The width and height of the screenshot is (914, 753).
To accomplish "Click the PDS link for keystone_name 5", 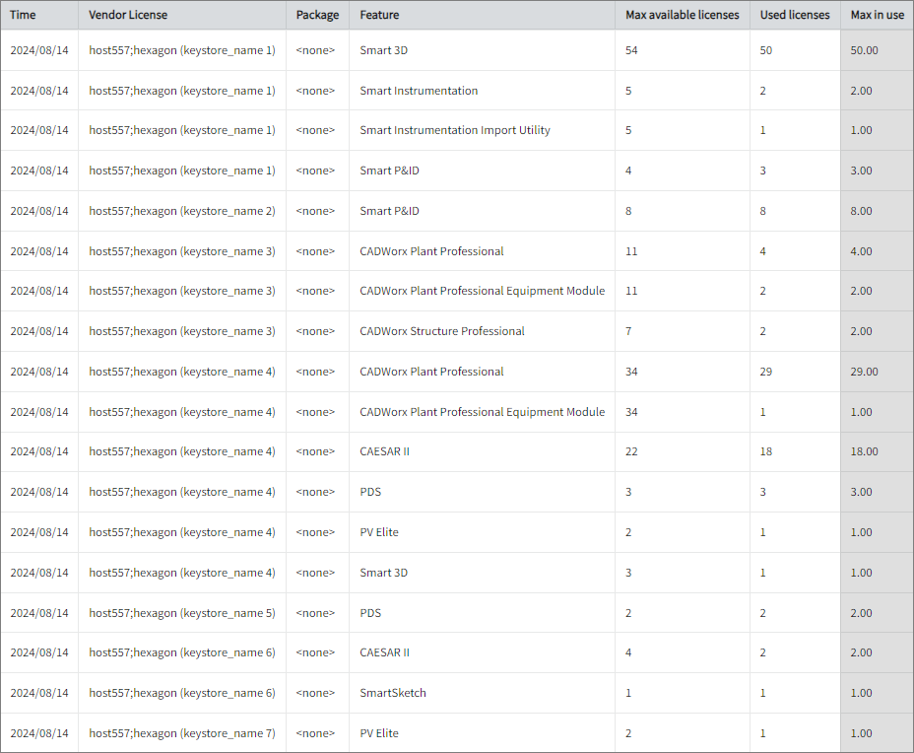I will pos(370,612).
